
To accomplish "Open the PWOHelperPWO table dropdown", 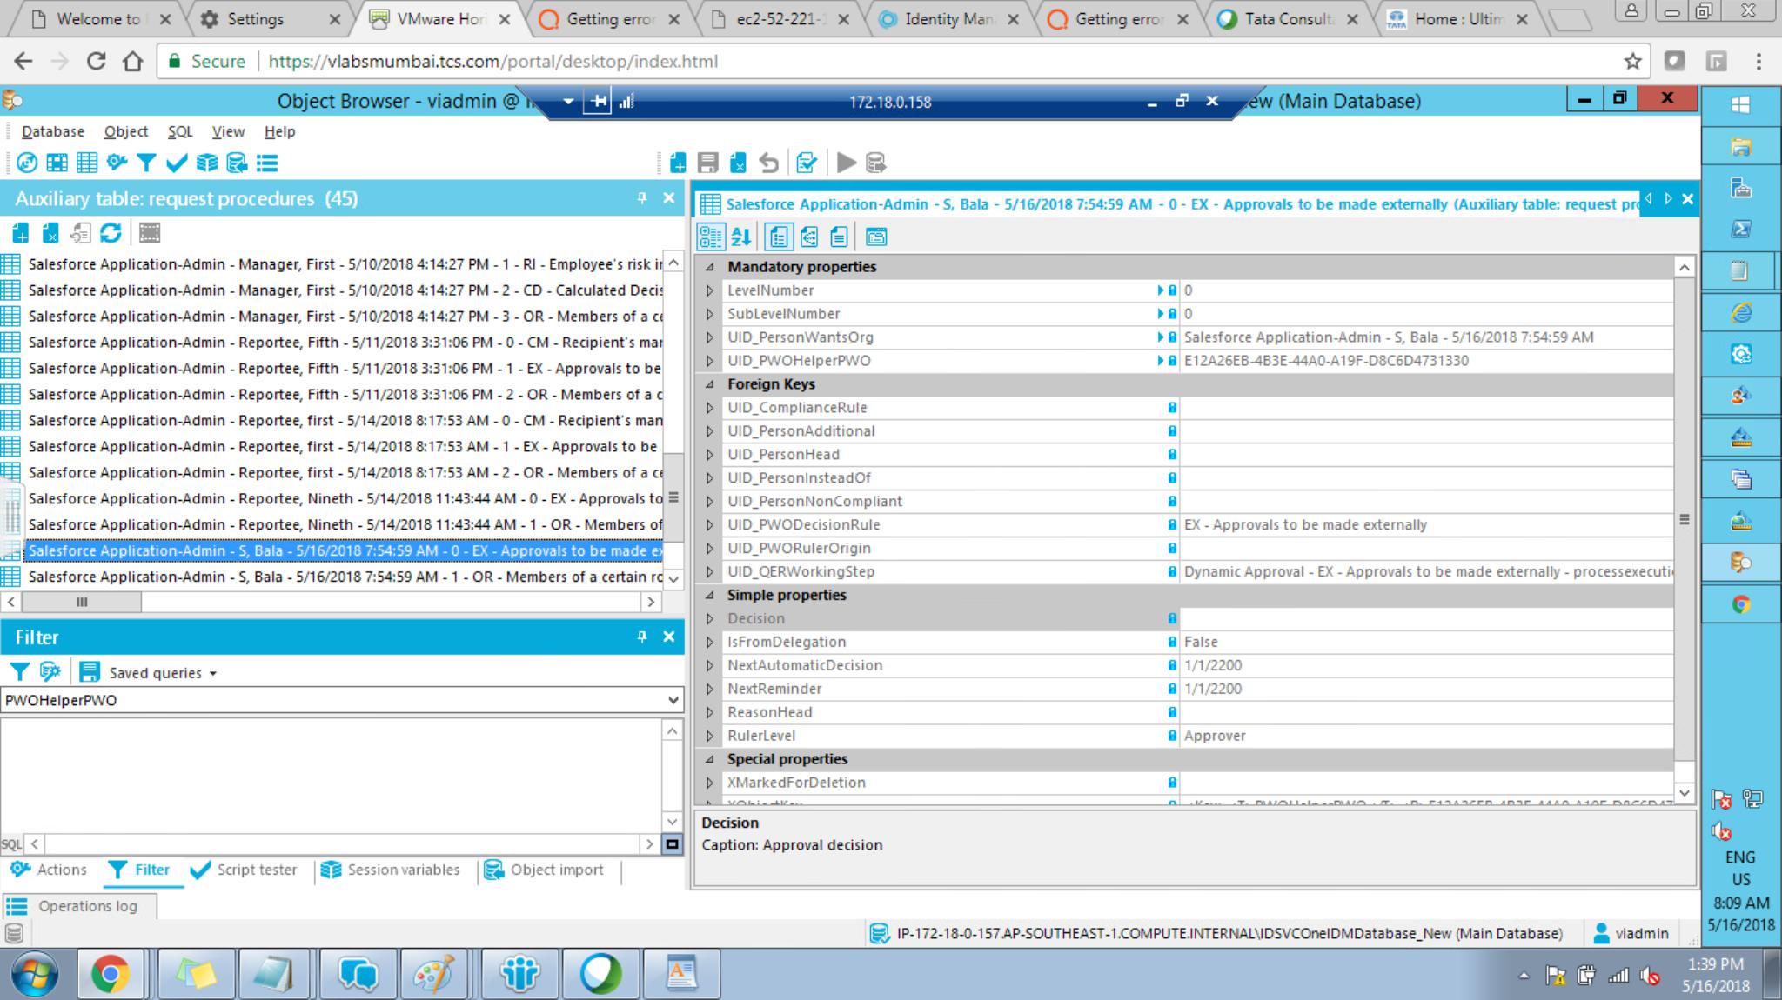I will click(x=673, y=700).
